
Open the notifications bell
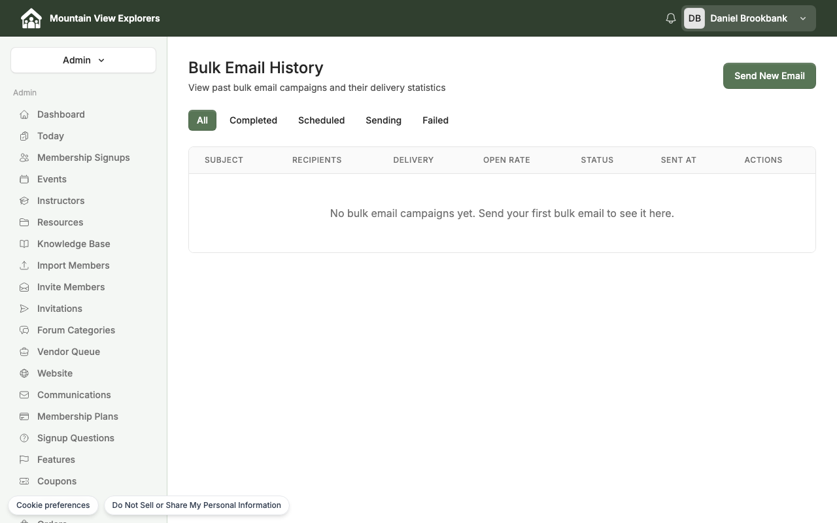pyautogui.click(x=670, y=18)
